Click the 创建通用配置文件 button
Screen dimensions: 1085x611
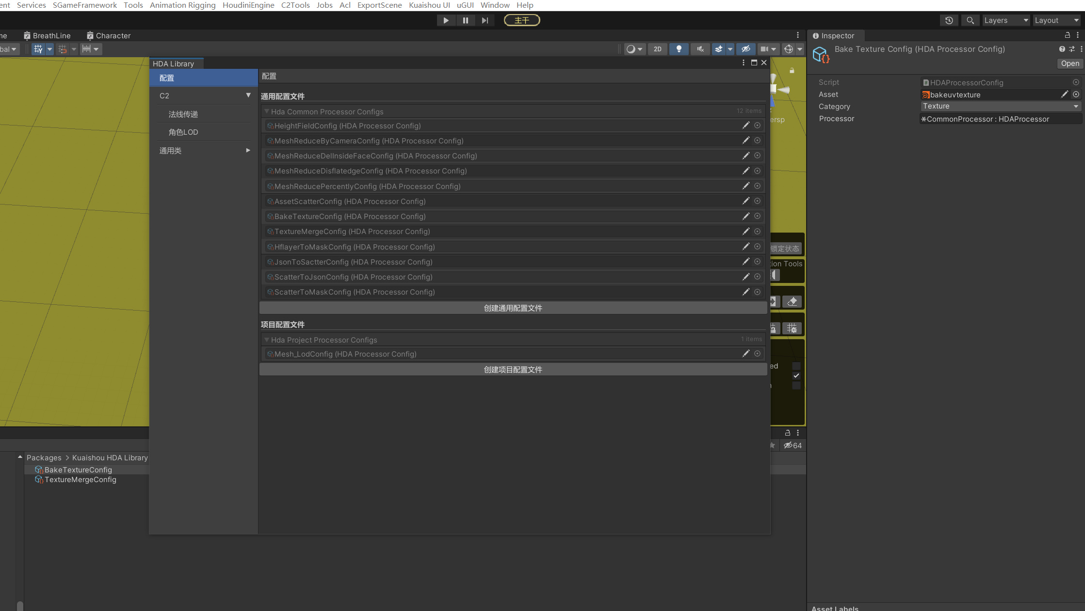(x=513, y=308)
